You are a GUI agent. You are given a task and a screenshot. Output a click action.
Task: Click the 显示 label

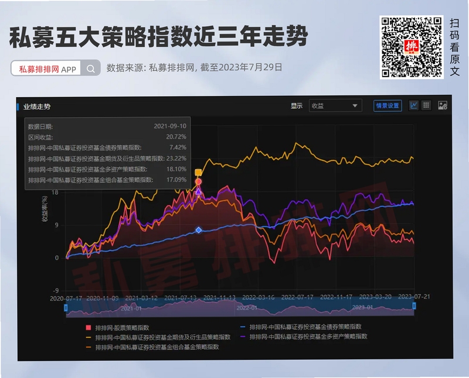coord(297,106)
